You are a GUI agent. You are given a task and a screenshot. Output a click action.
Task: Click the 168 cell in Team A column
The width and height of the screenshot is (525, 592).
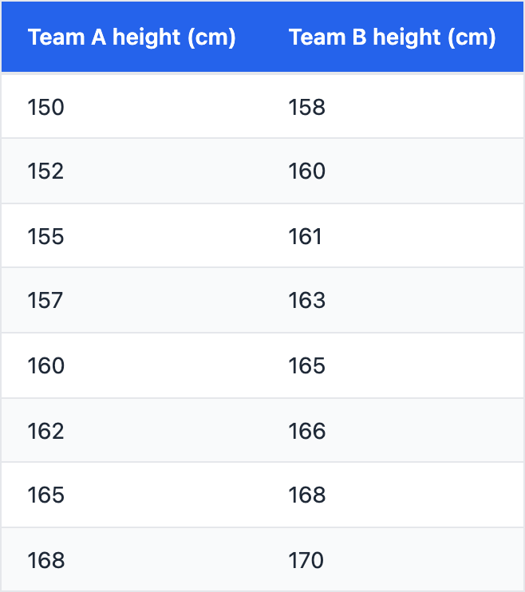pyautogui.click(x=45, y=561)
